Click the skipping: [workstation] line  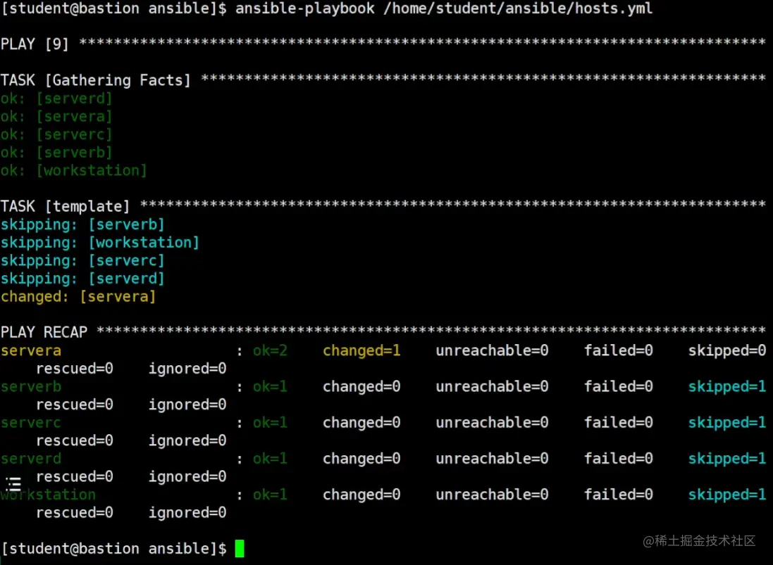100,243
